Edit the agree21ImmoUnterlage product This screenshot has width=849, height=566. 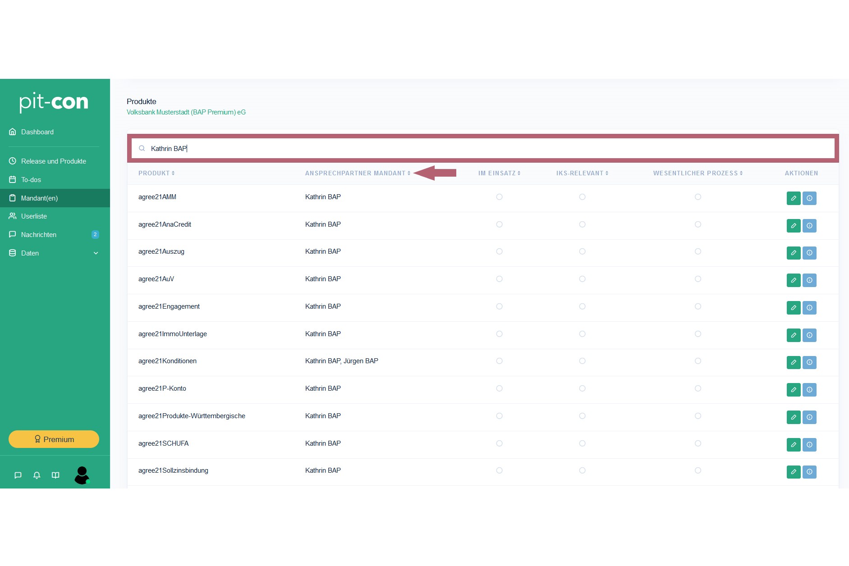click(x=794, y=335)
